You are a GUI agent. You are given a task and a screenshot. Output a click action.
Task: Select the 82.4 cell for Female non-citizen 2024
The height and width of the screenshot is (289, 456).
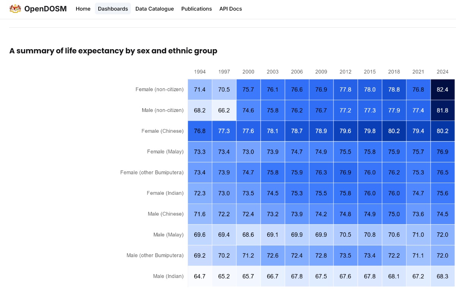click(442, 90)
